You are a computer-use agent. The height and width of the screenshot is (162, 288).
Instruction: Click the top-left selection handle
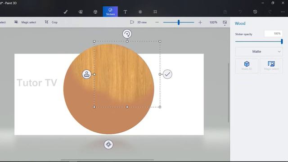[x=94, y=41]
